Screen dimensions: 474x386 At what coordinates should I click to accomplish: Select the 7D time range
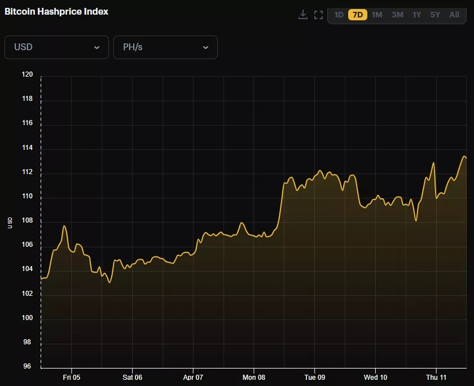click(358, 15)
